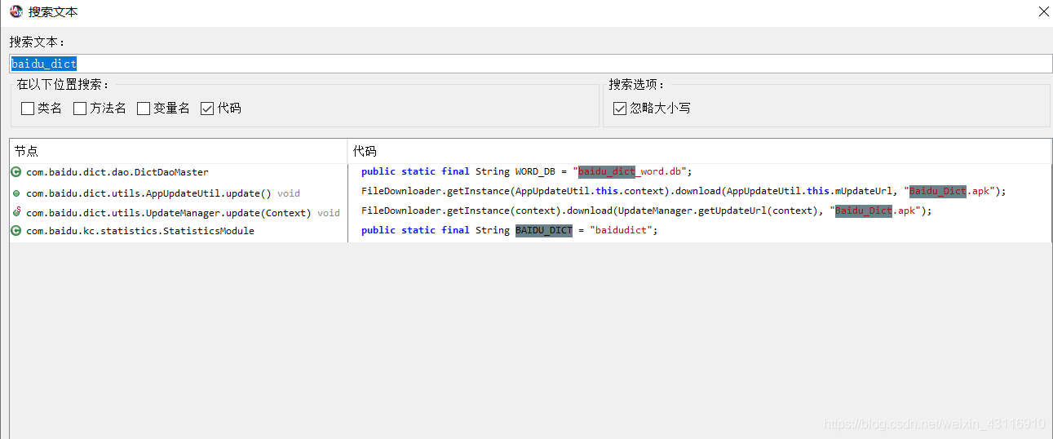The image size is (1053, 439).
Task: Click the jadx app icon in title bar
Action: 16,11
